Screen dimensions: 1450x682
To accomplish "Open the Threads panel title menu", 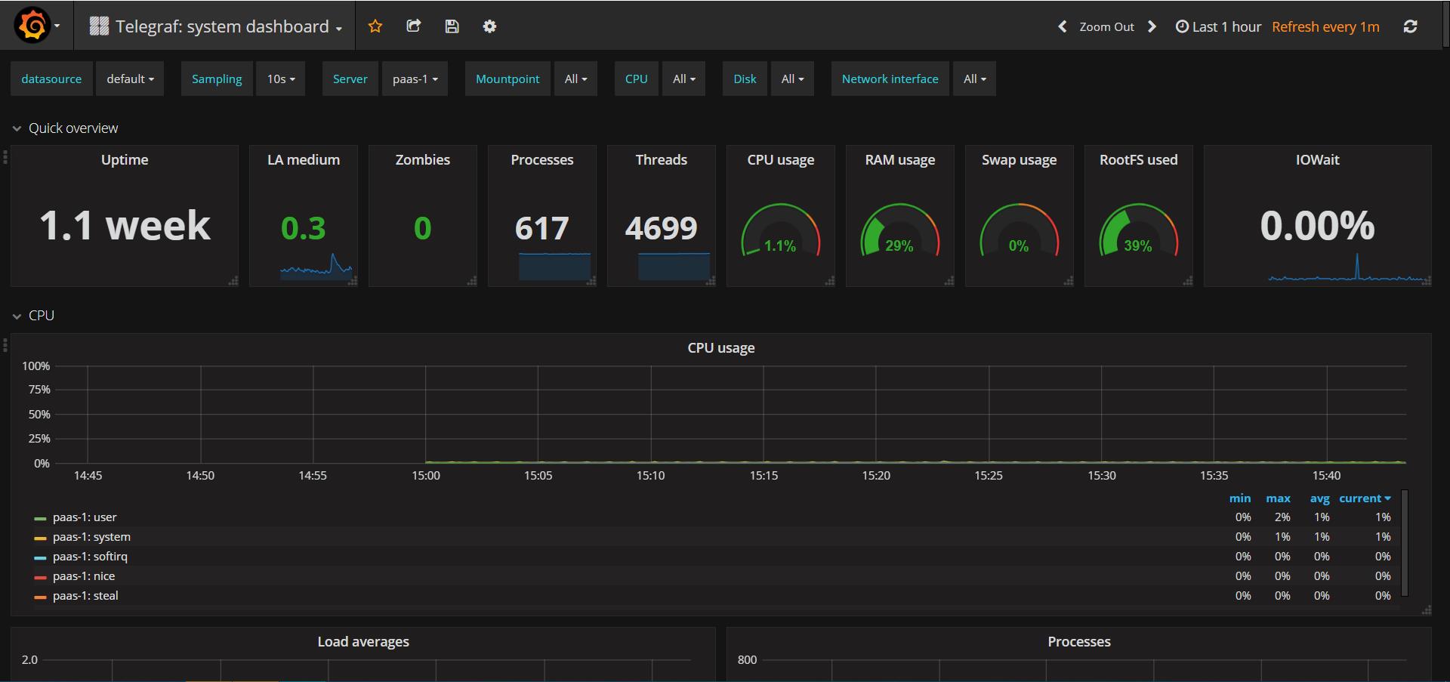I will click(x=662, y=159).
